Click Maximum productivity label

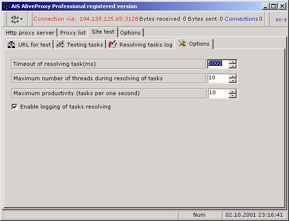coord(109,93)
